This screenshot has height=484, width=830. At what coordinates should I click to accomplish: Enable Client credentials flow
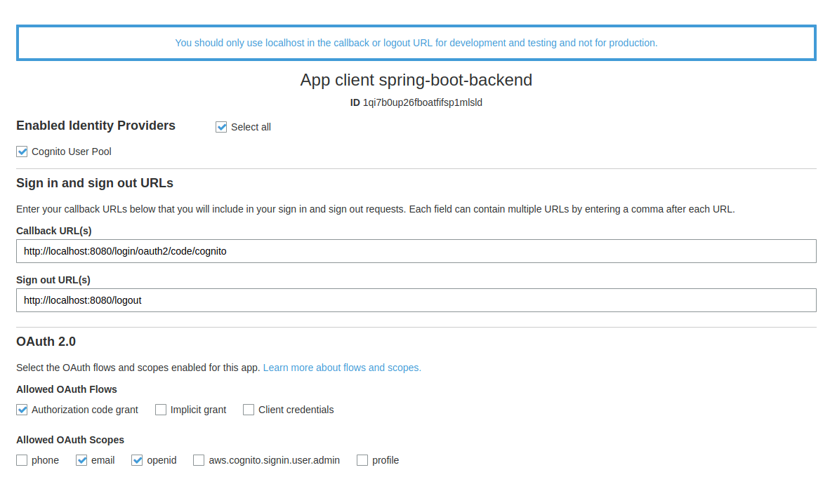coord(249,410)
